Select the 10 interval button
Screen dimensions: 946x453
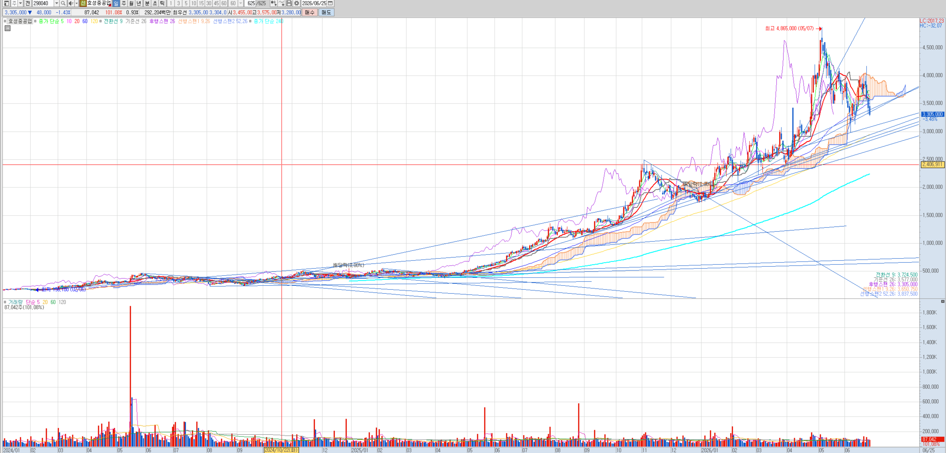pyautogui.click(x=193, y=3)
